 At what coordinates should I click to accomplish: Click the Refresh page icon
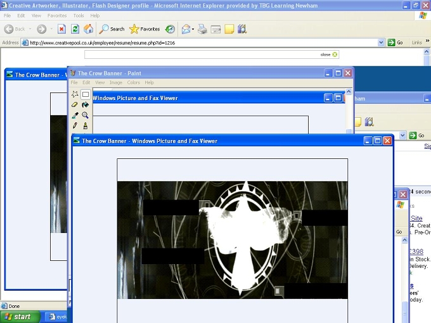[75, 29]
